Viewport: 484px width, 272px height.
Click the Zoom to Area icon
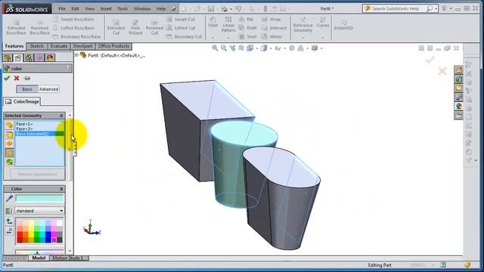pos(224,48)
